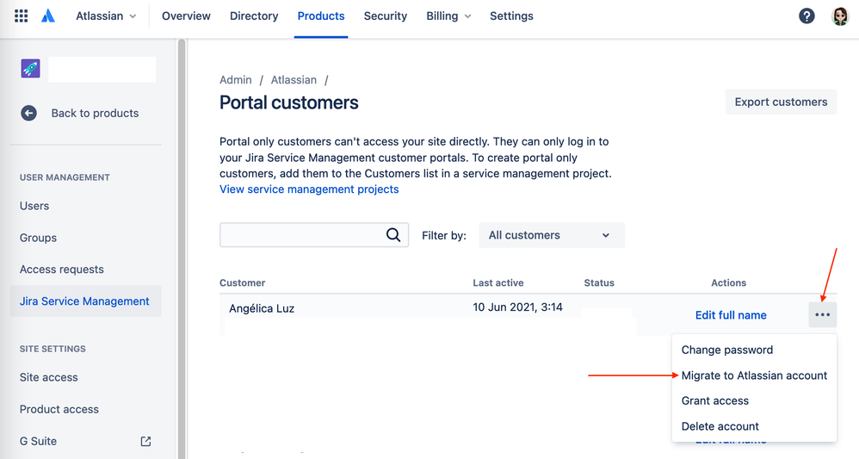Go Back to products in sidebar
The width and height of the screenshot is (859, 459).
tap(95, 113)
